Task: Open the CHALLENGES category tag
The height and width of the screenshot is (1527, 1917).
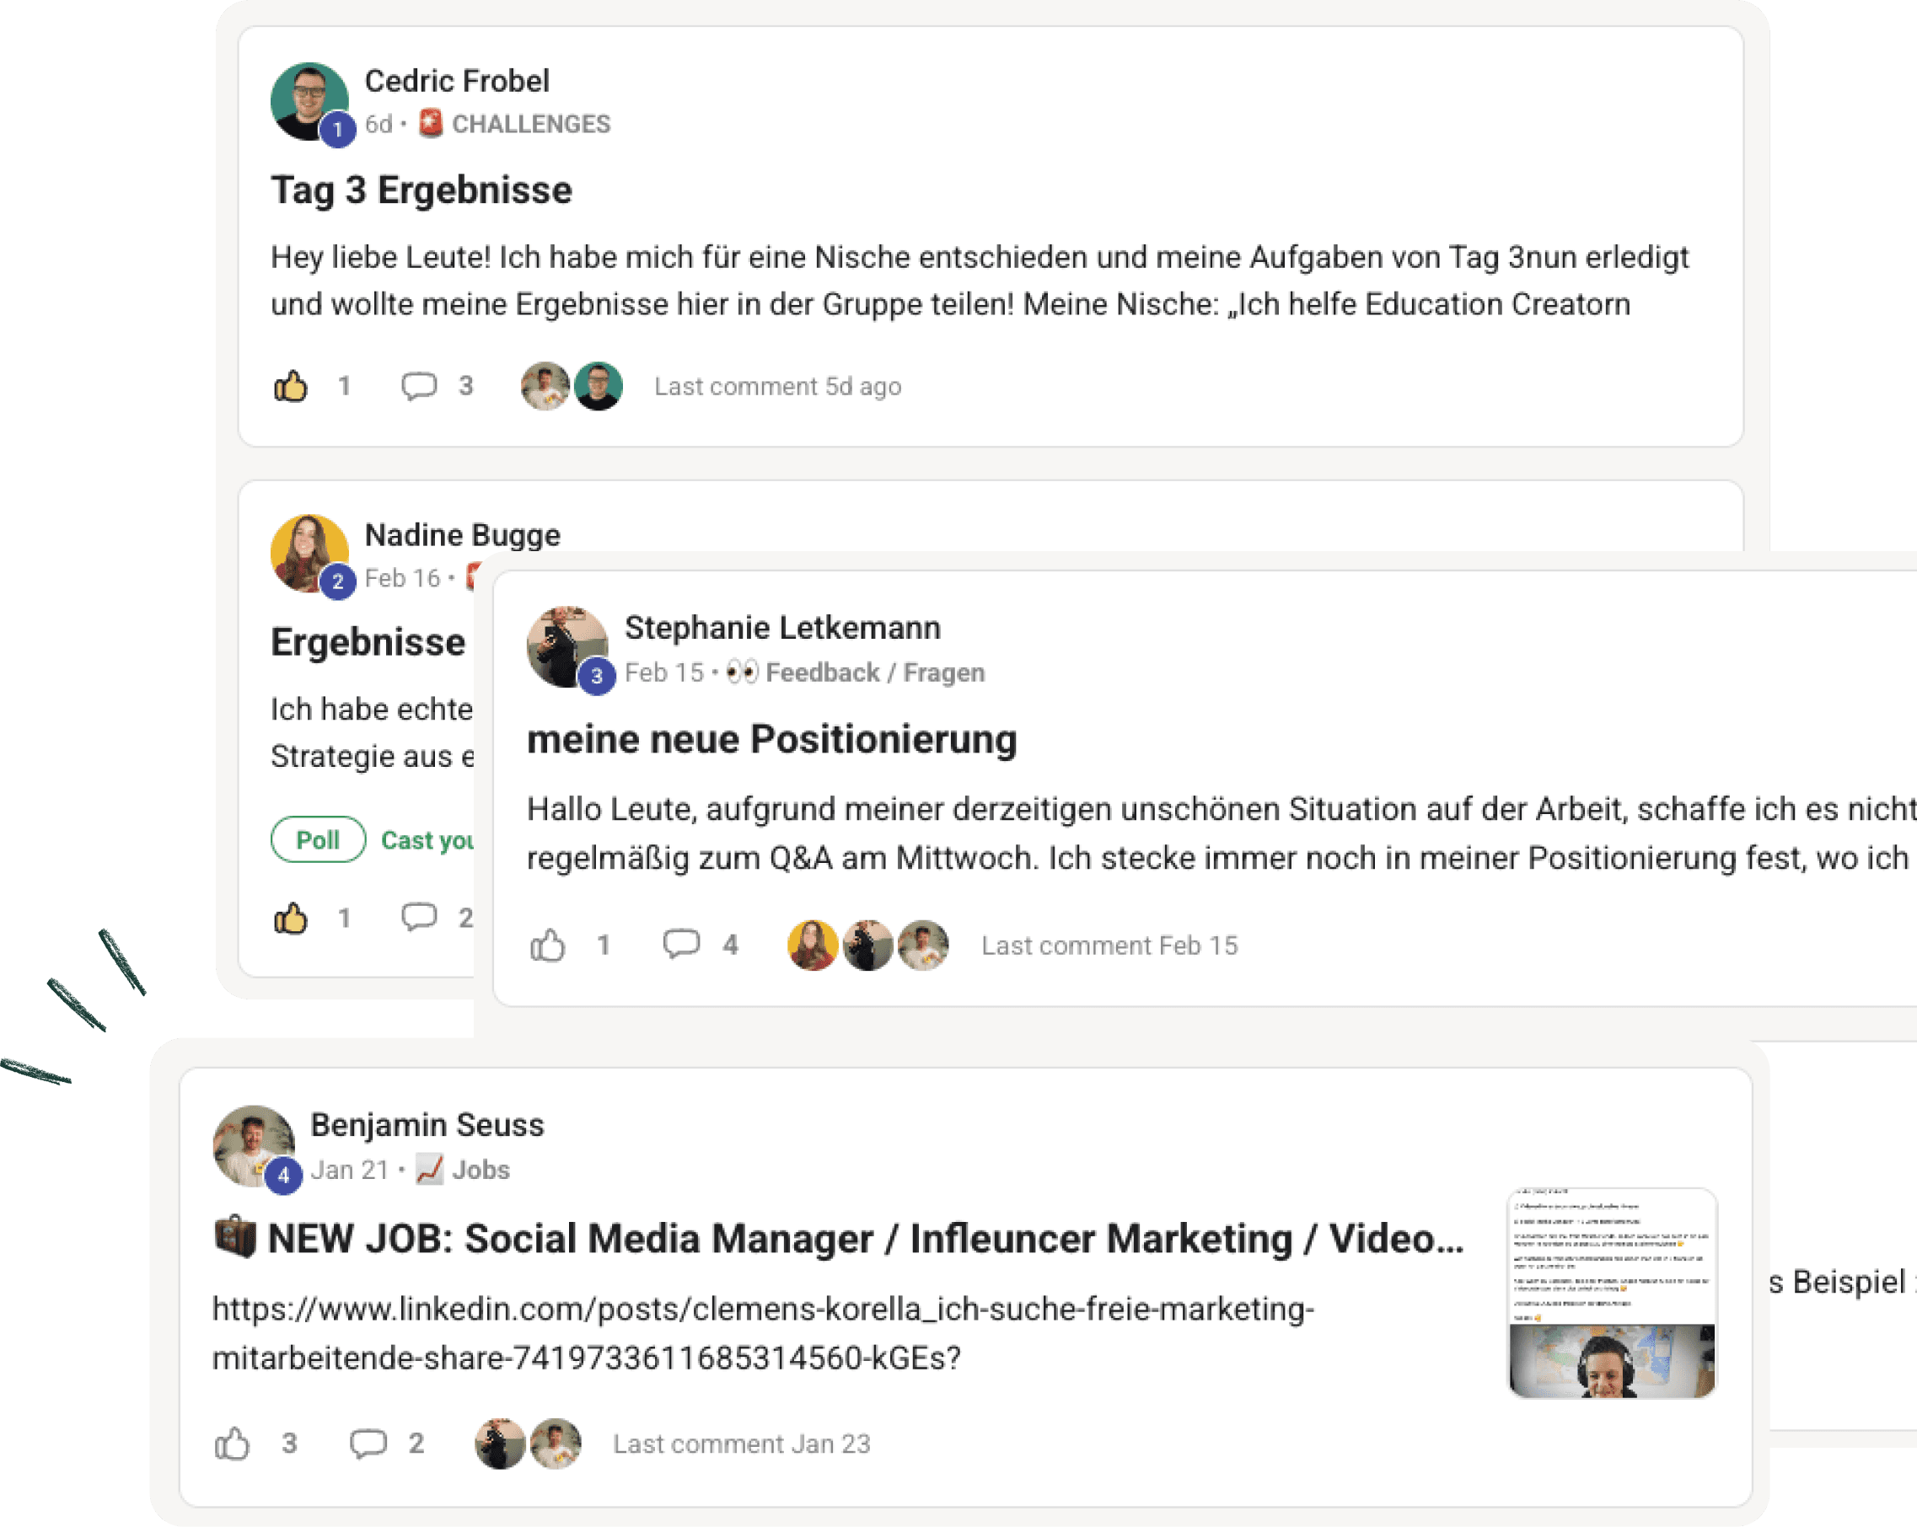Action: (x=530, y=125)
